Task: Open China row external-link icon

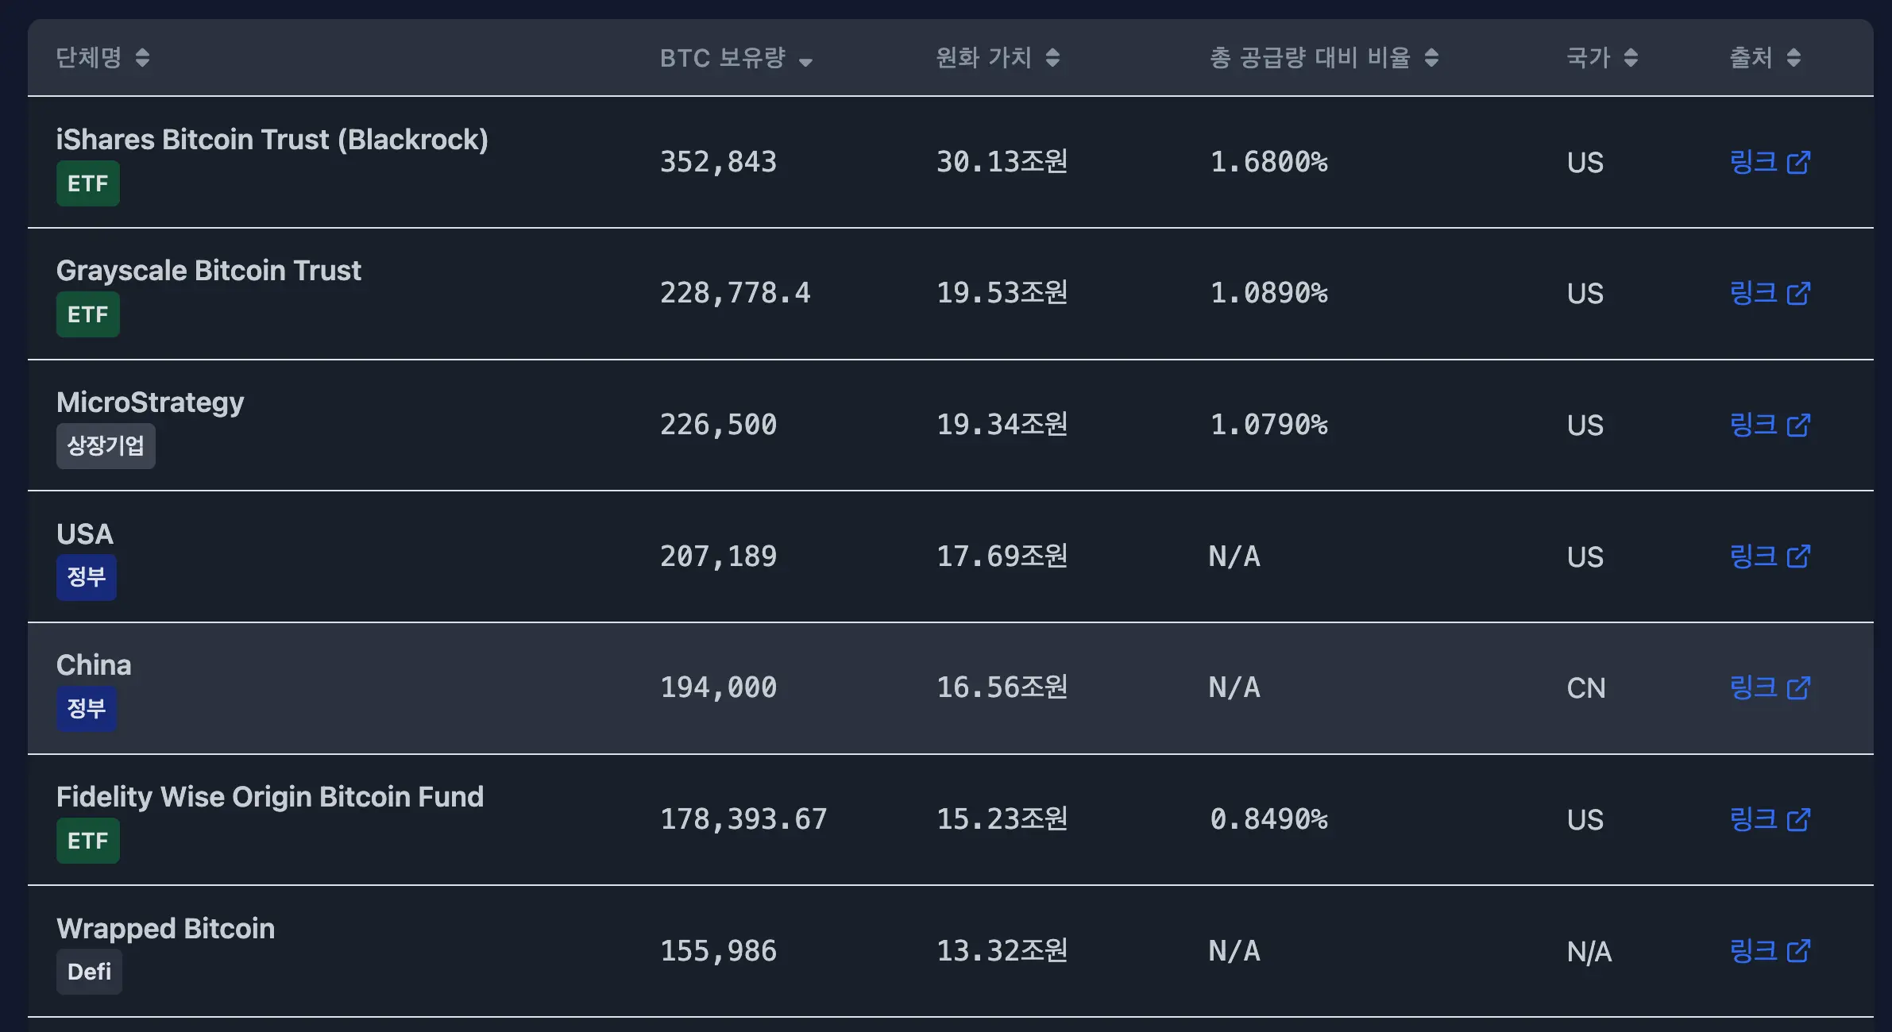Action: point(1798,688)
